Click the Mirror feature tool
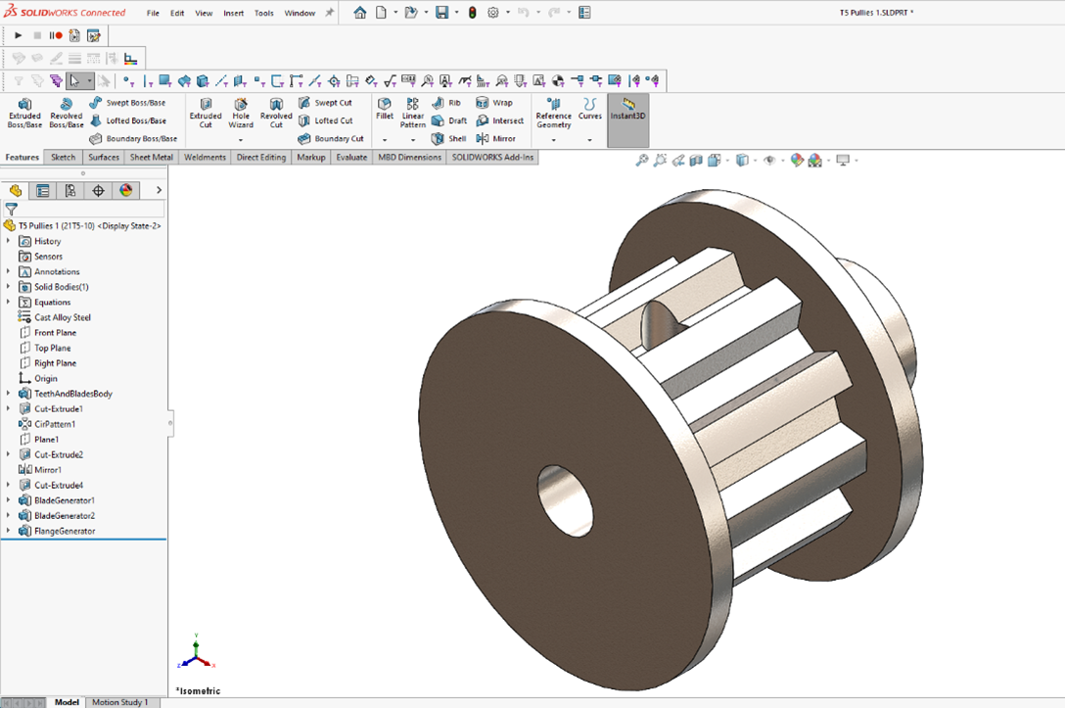Image resolution: width=1065 pixels, height=708 pixels. 496,138
